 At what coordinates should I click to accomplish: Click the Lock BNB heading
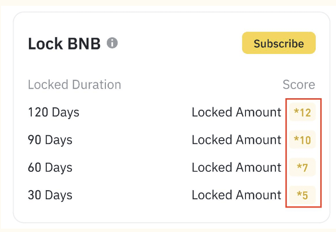pos(64,44)
